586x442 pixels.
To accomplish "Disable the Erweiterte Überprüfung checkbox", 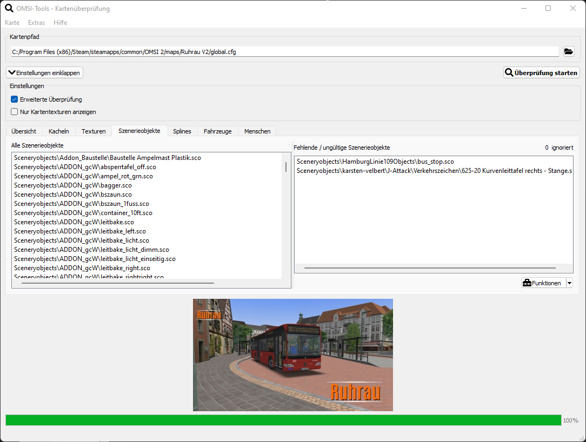I will coord(15,99).
